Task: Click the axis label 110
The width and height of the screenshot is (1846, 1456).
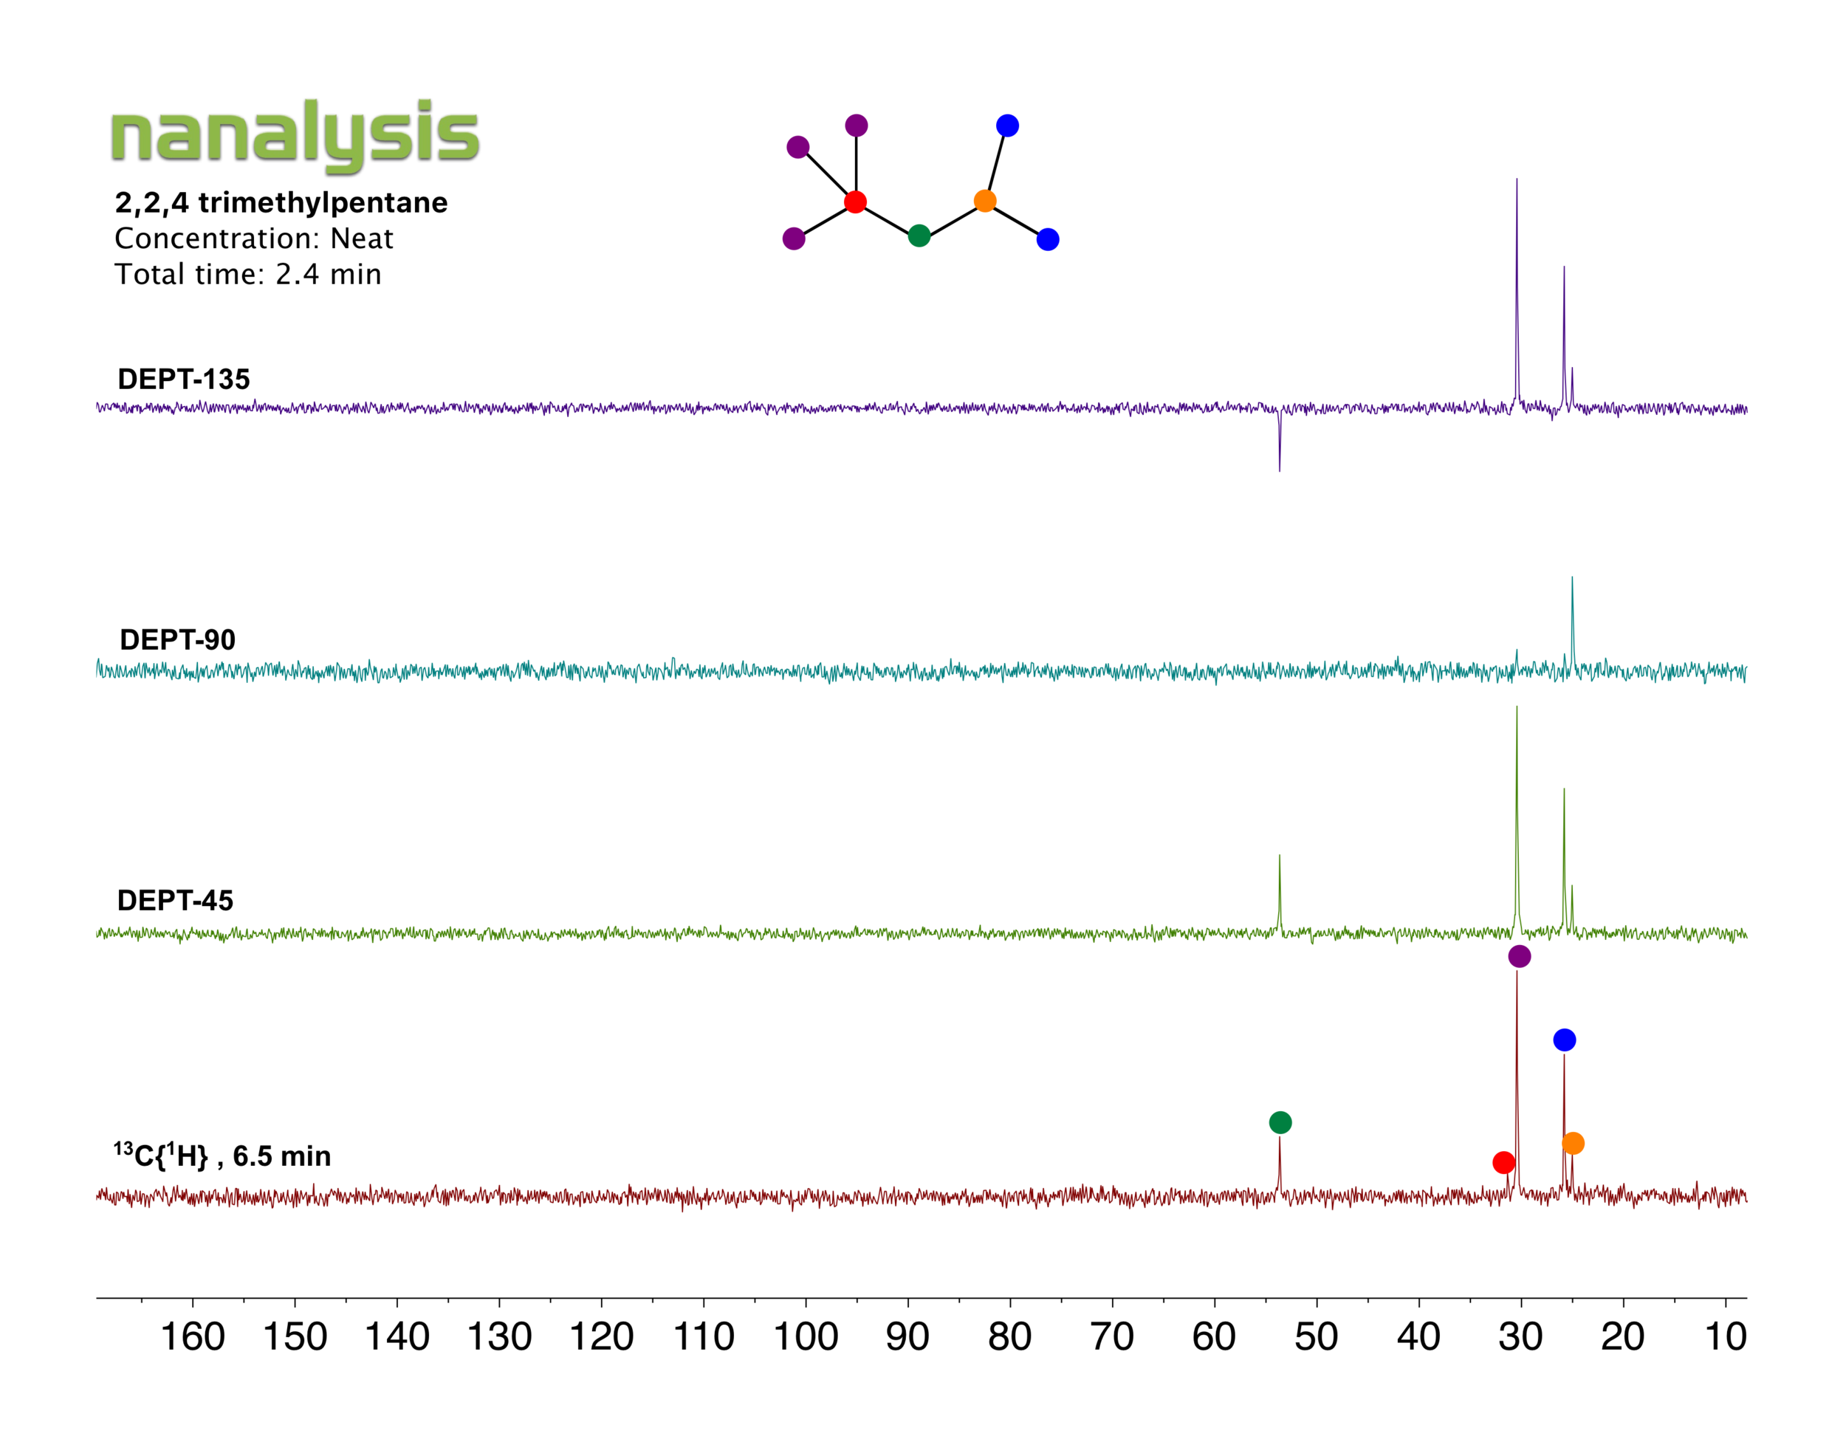Action: click(704, 1336)
